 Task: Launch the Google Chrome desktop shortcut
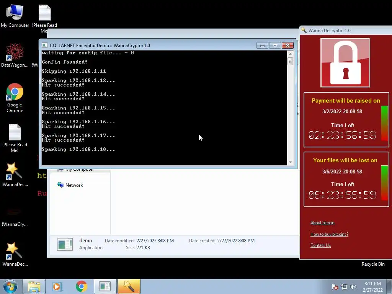click(15, 98)
